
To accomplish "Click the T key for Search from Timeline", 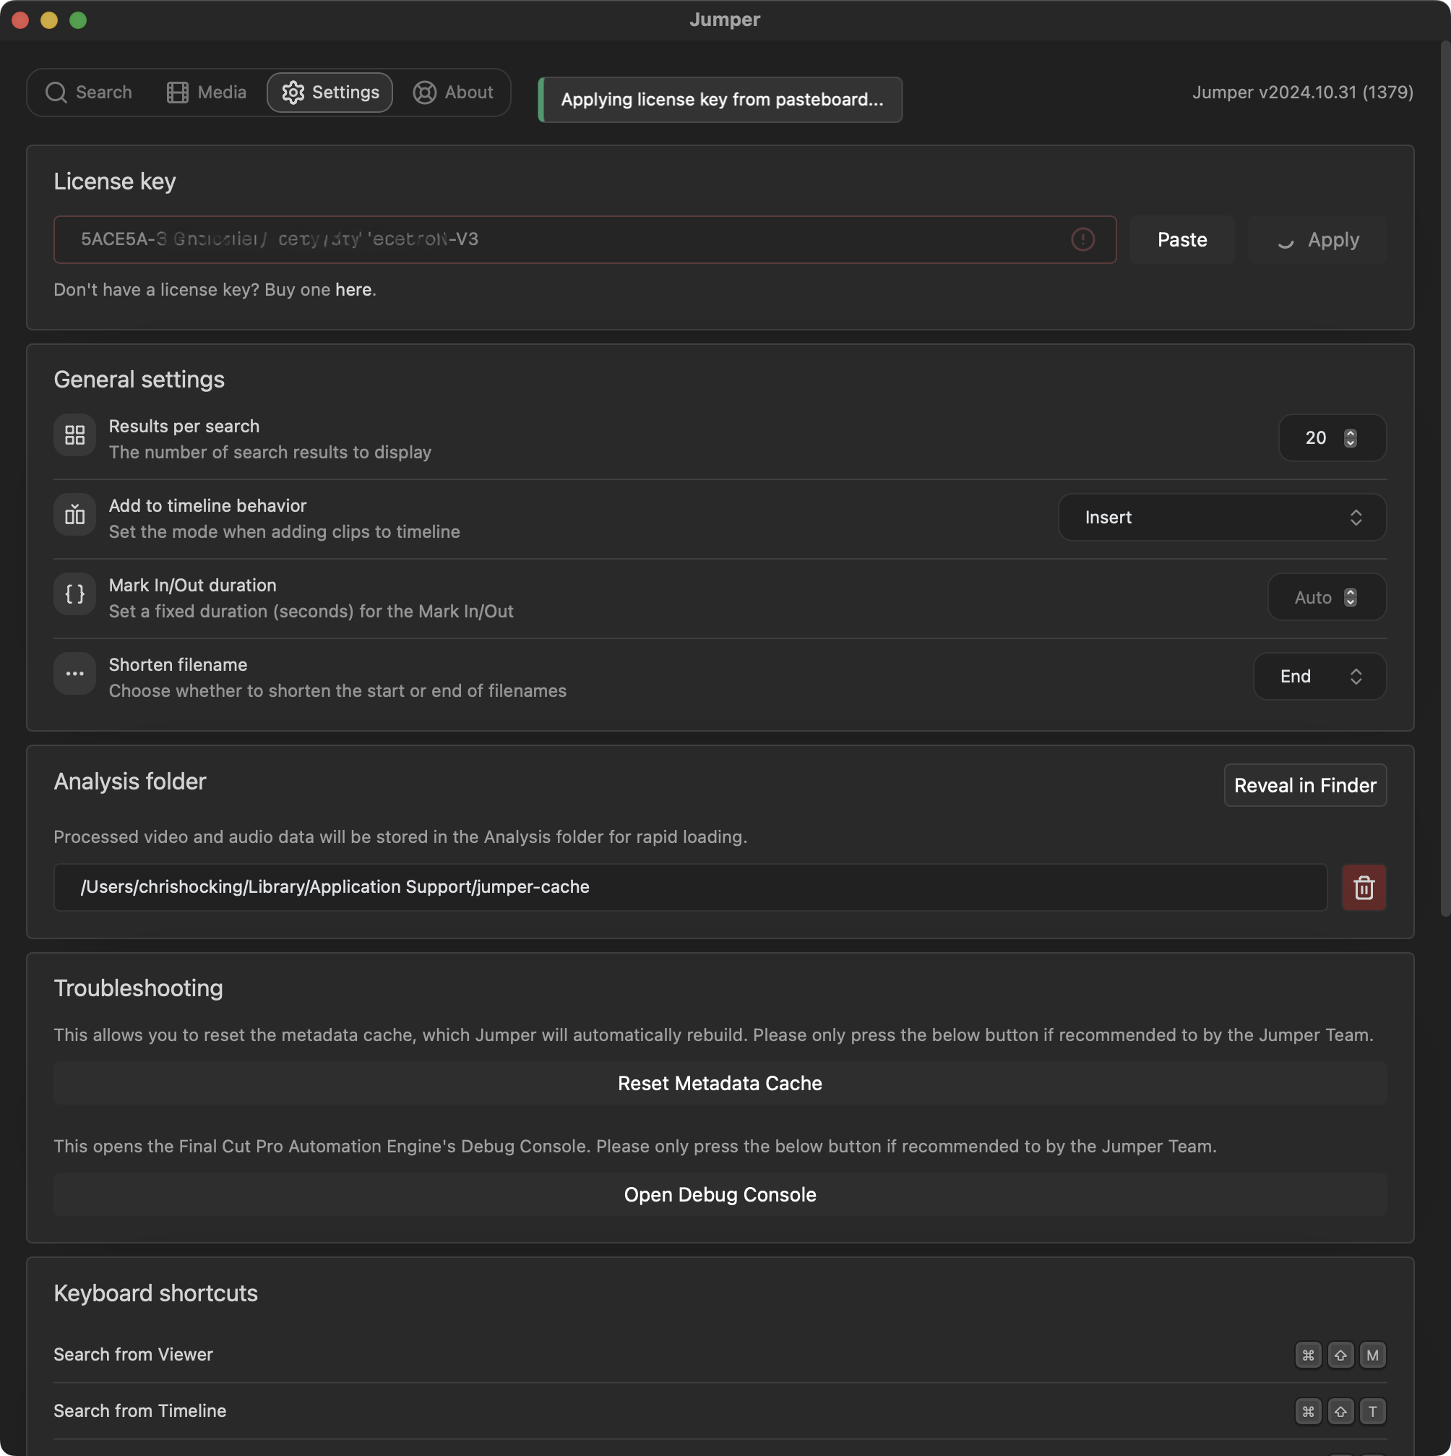I will click(1372, 1411).
